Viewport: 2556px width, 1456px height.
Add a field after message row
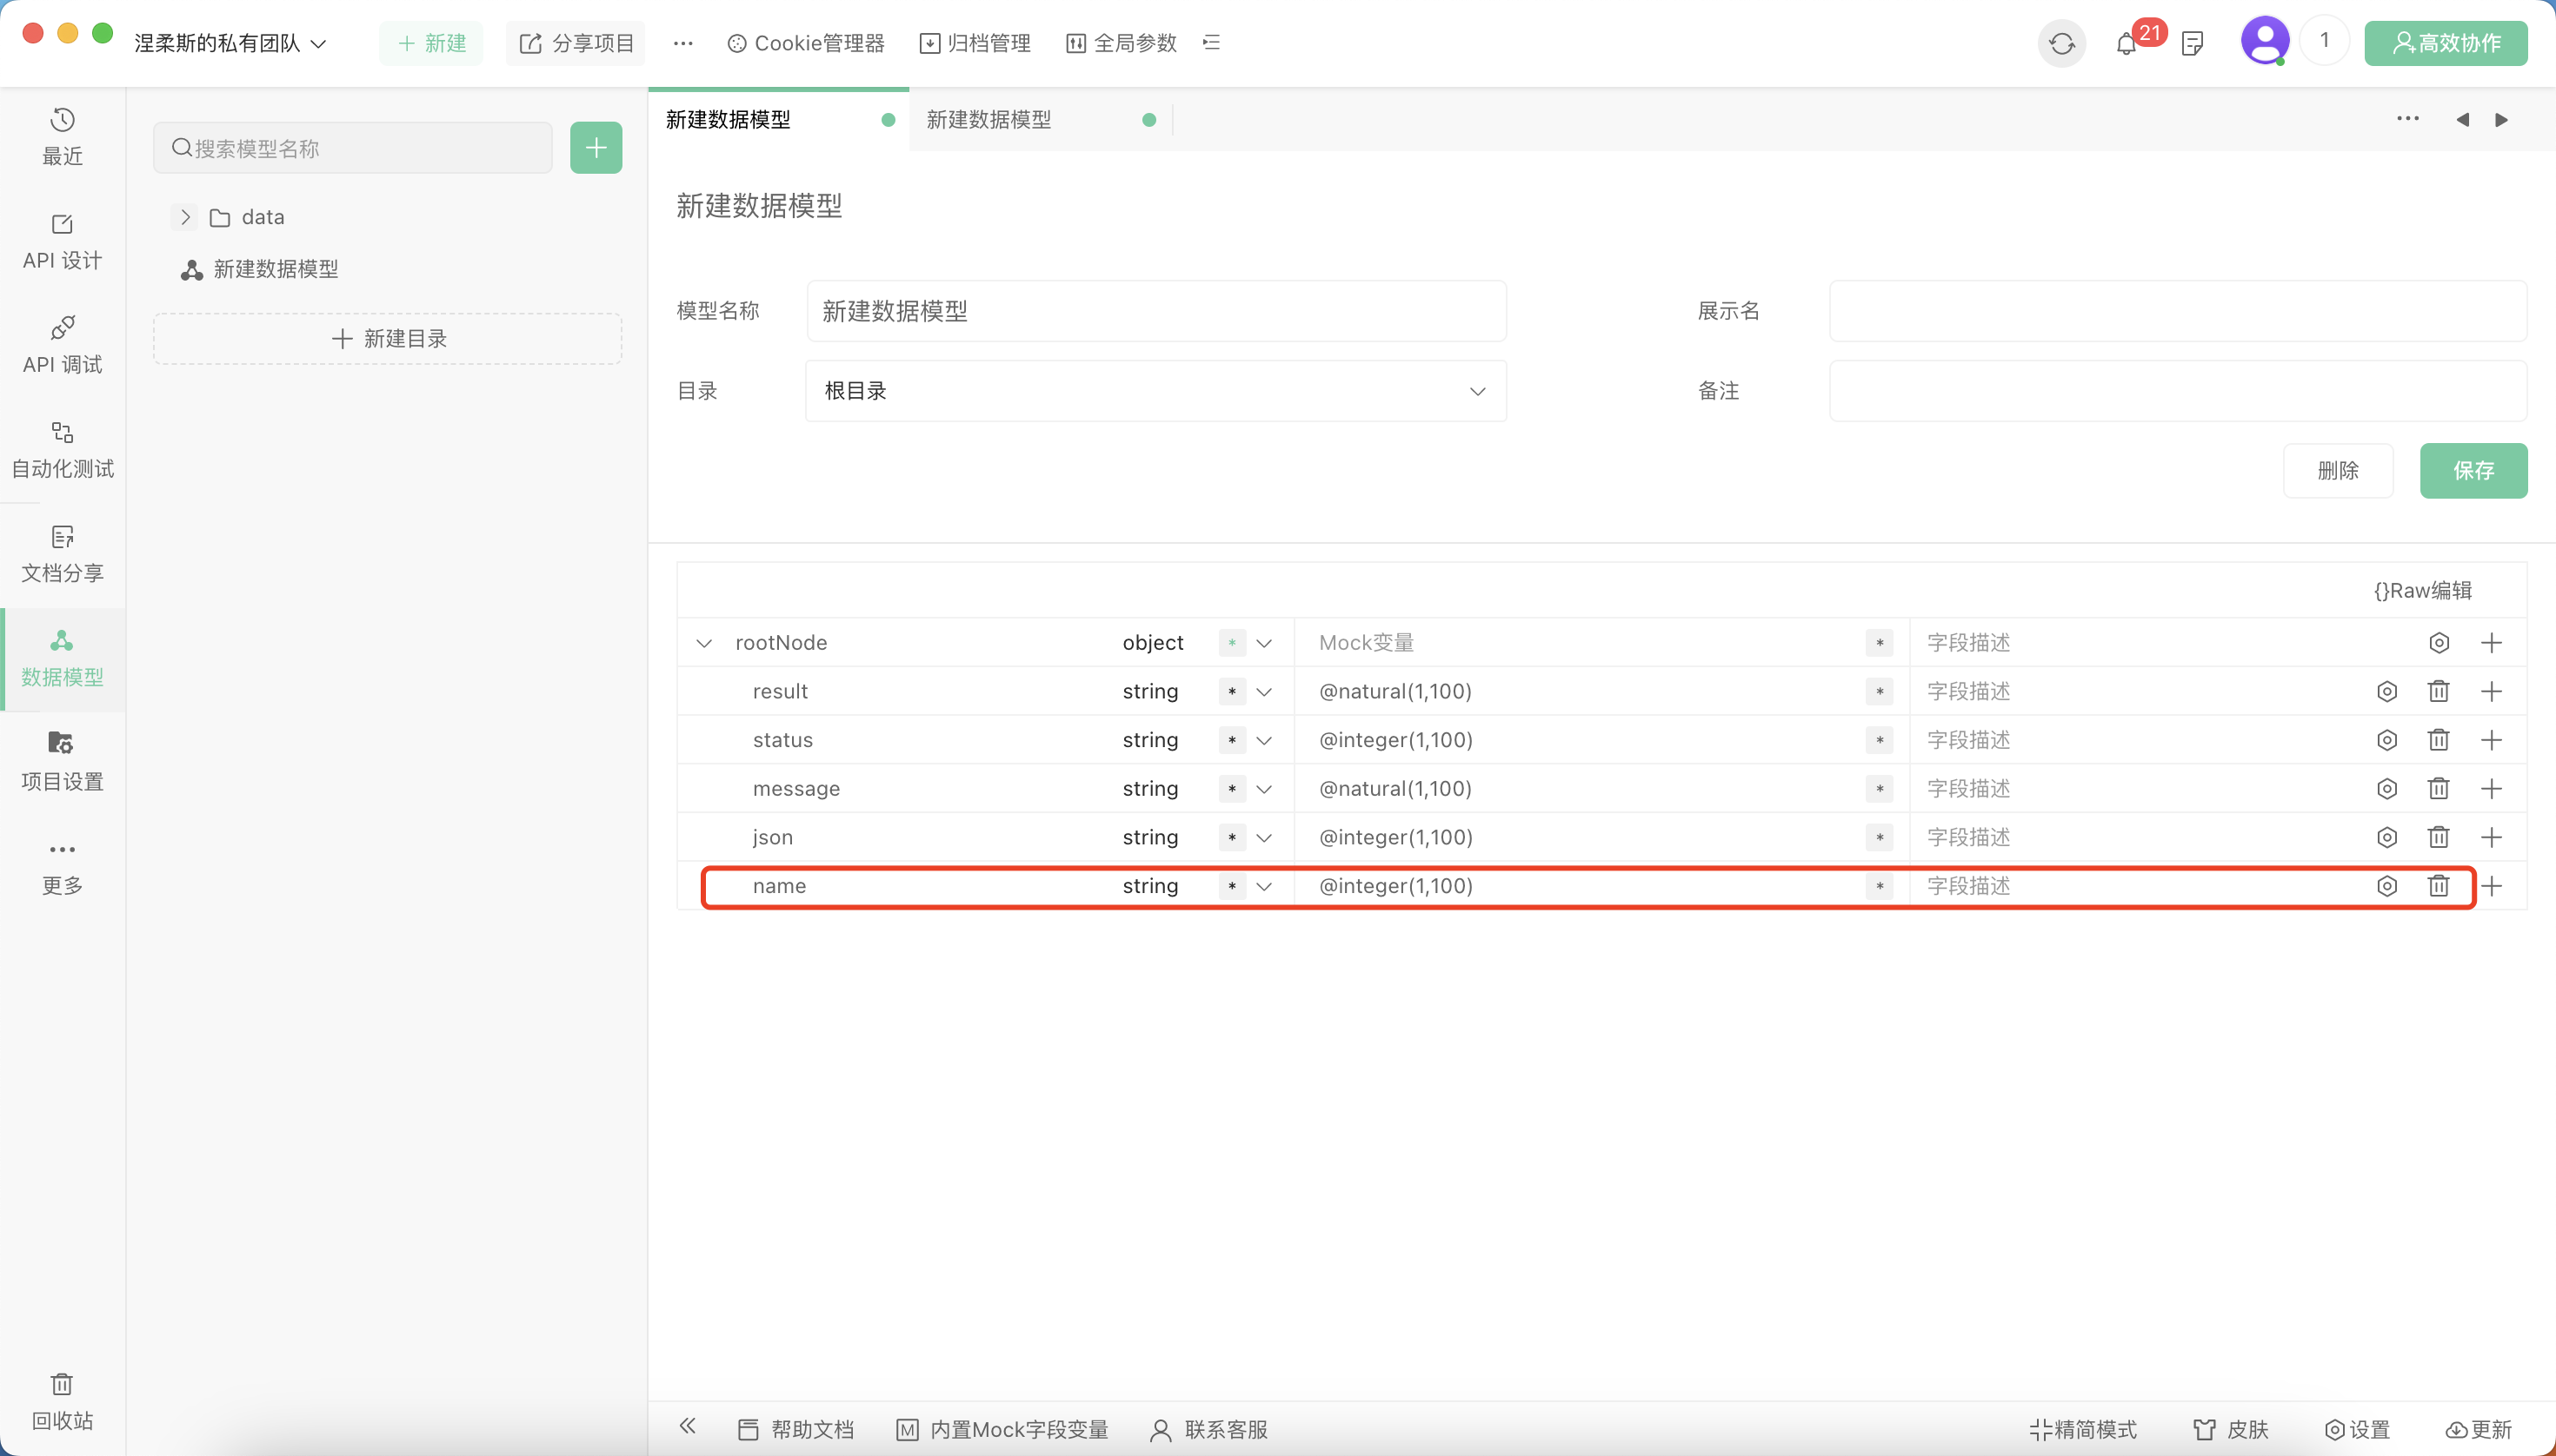(2492, 789)
